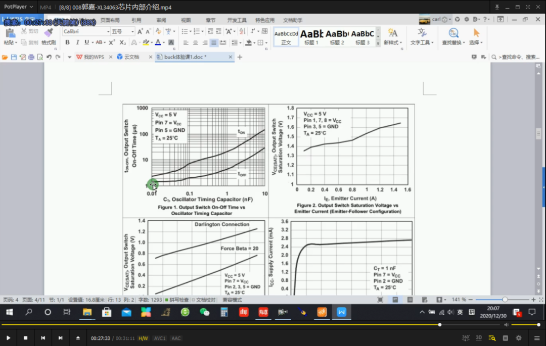The image size is (546, 346).
Task: Click the Text Tools (文字工具) icon
Action: 422,33
